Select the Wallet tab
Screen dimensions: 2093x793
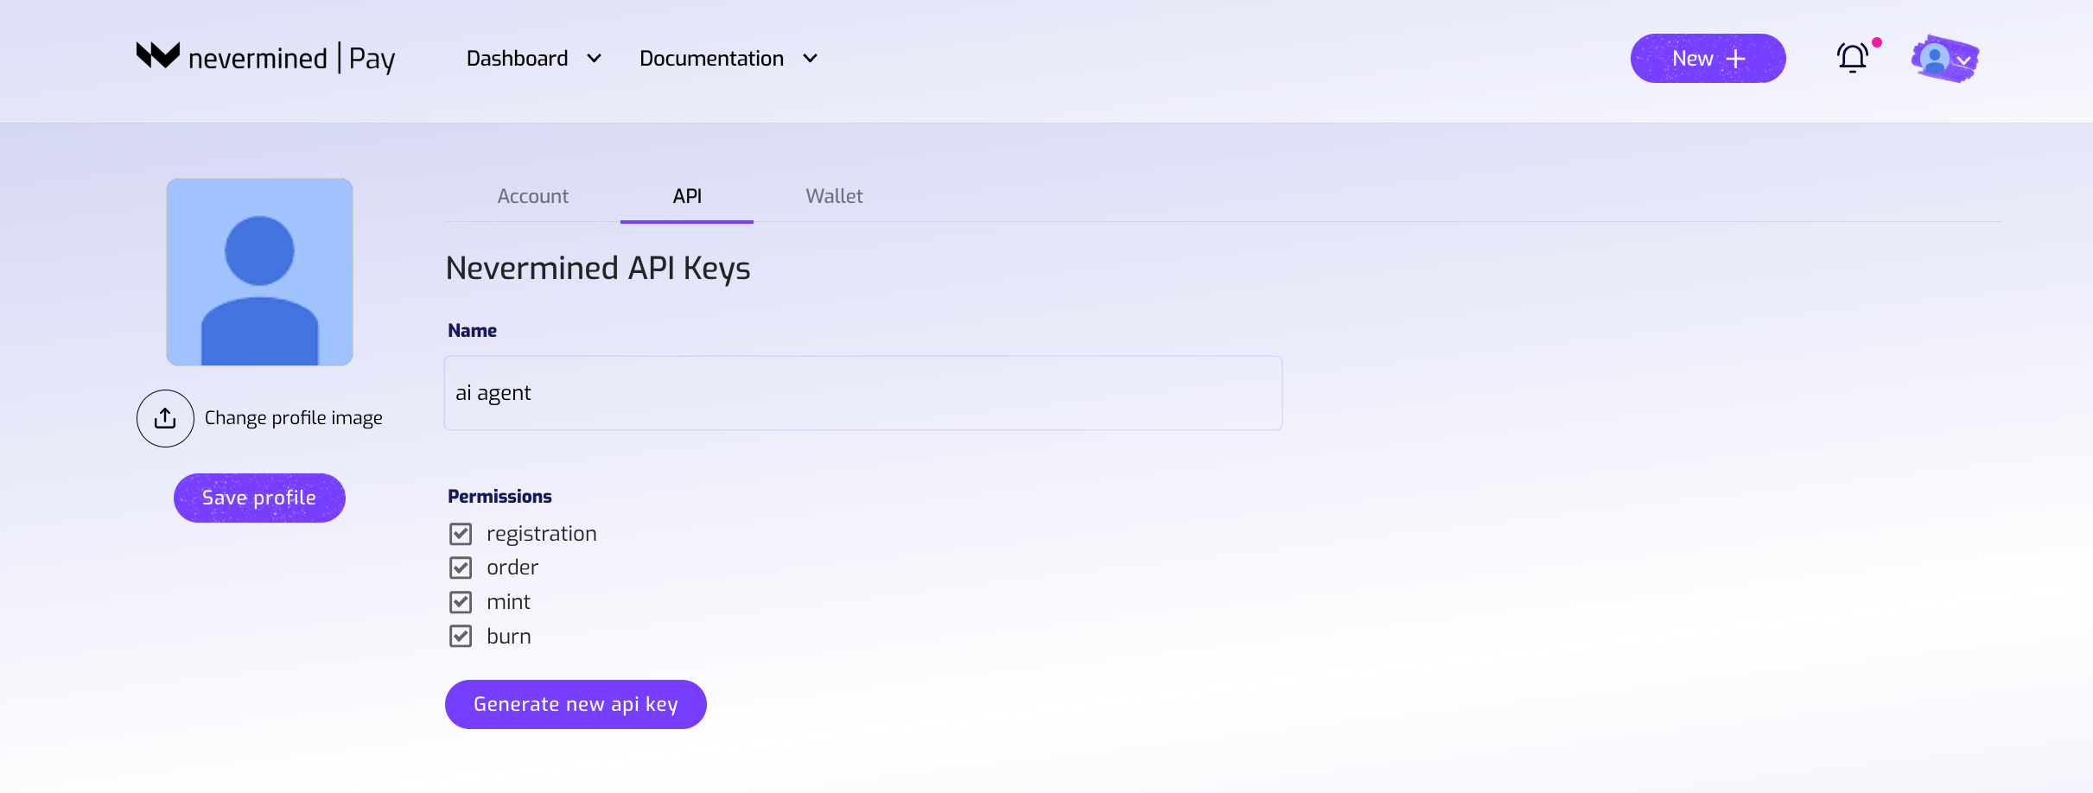tap(833, 196)
